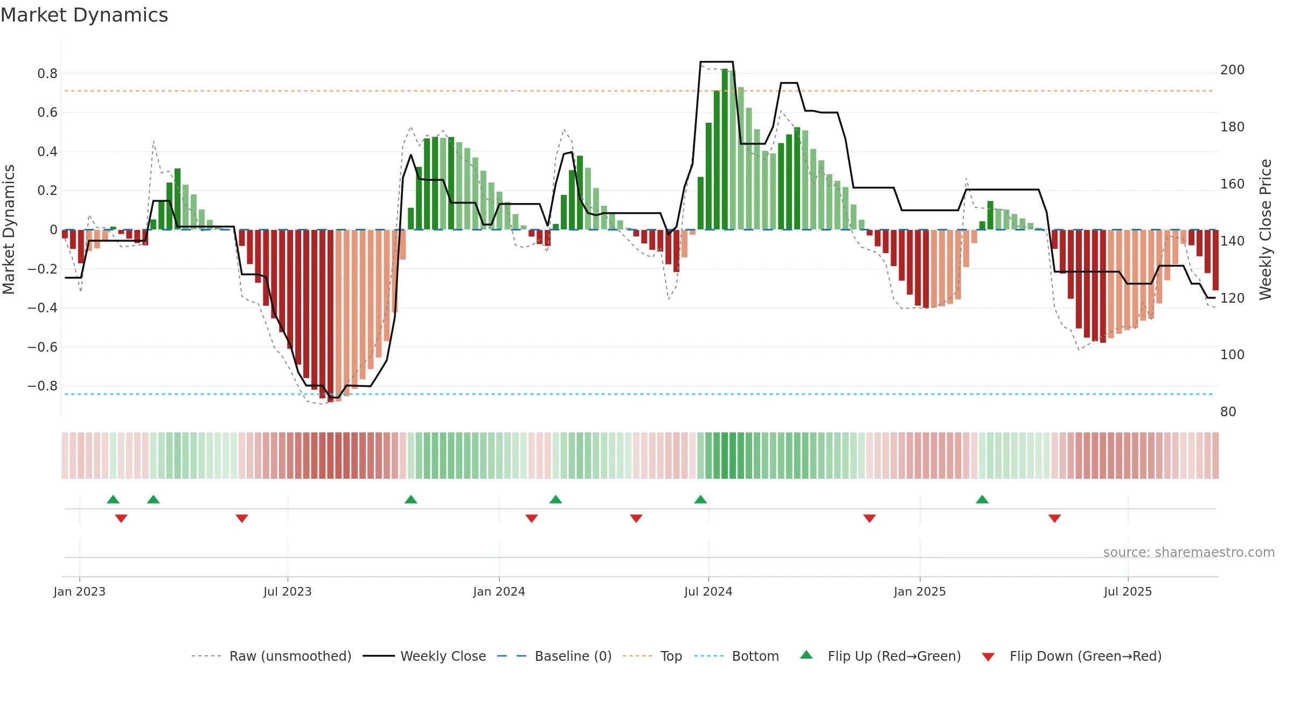The height and width of the screenshot is (727, 1293).
Task: Click the Jan 2025 axis label
Action: point(920,591)
